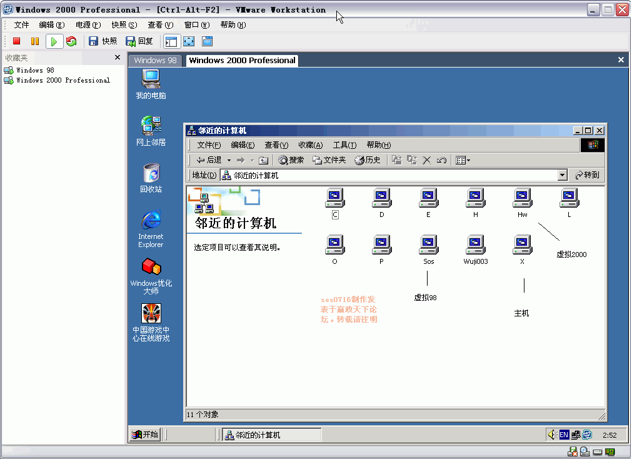Open 工具(T) menu in explorer window
The height and width of the screenshot is (459, 632).
point(344,145)
